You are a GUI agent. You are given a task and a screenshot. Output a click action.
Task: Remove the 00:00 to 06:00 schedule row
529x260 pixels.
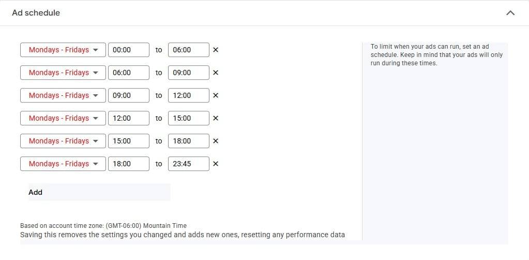tap(216, 50)
